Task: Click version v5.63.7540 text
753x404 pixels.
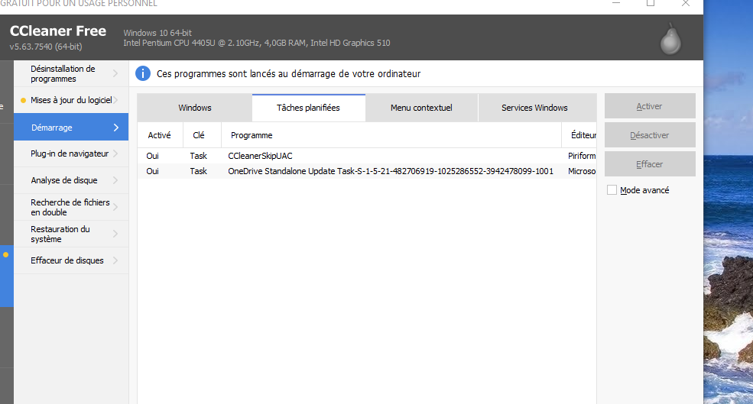Action: 46,47
